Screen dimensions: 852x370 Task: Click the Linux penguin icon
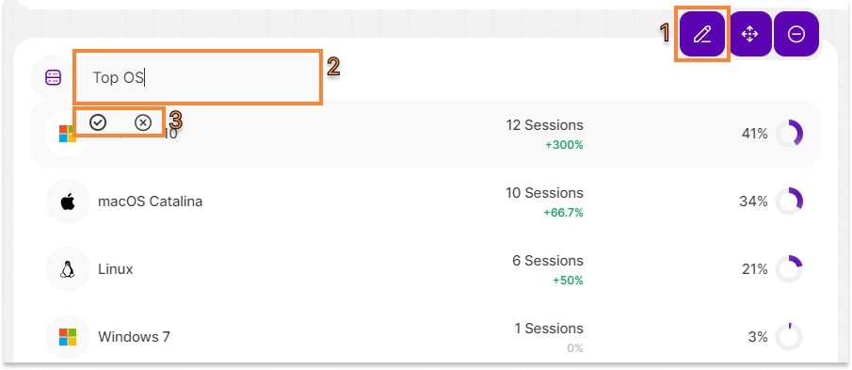coord(68,269)
